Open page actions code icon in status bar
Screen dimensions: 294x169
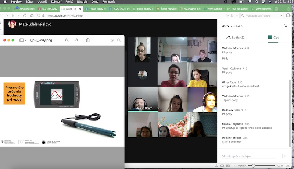point(234,166)
